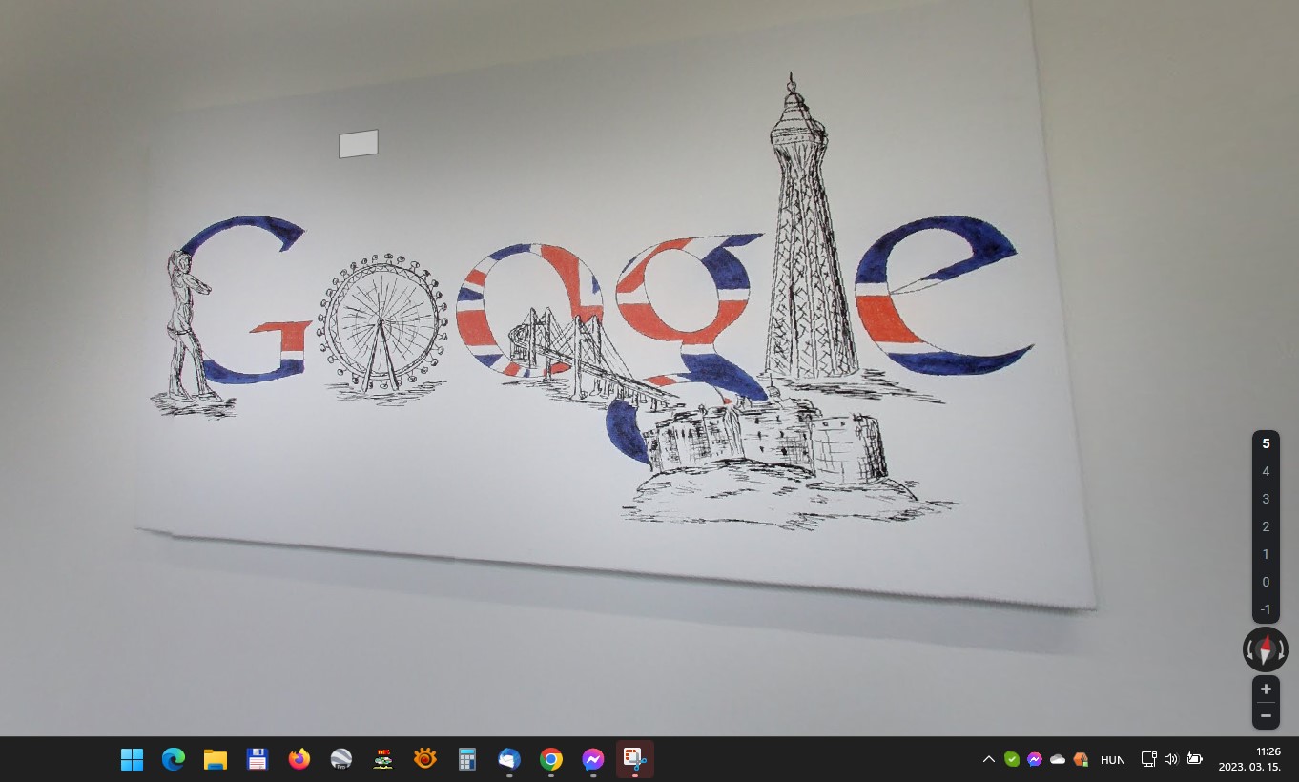Switch to floor level 1

(x=1266, y=554)
